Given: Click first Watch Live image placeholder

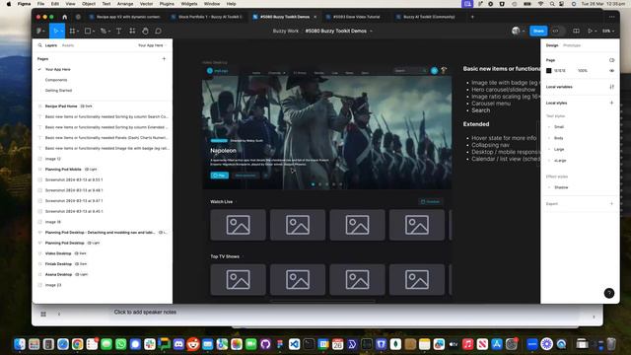Looking at the screenshot, I should click(238, 225).
